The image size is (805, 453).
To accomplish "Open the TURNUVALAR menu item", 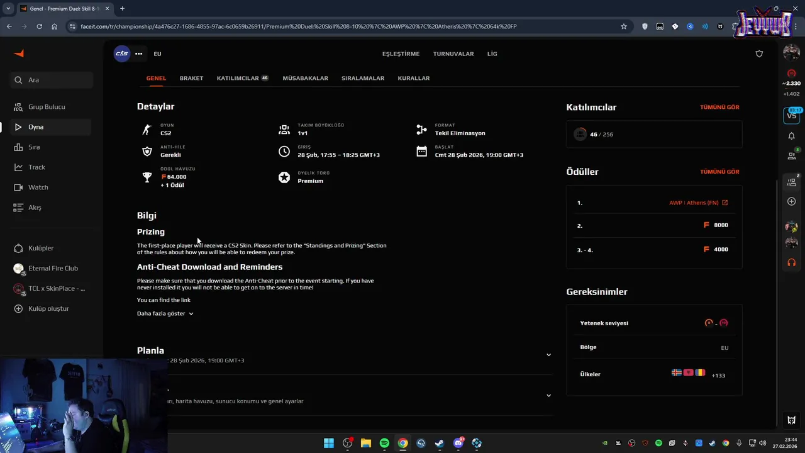I will [x=453, y=54].
